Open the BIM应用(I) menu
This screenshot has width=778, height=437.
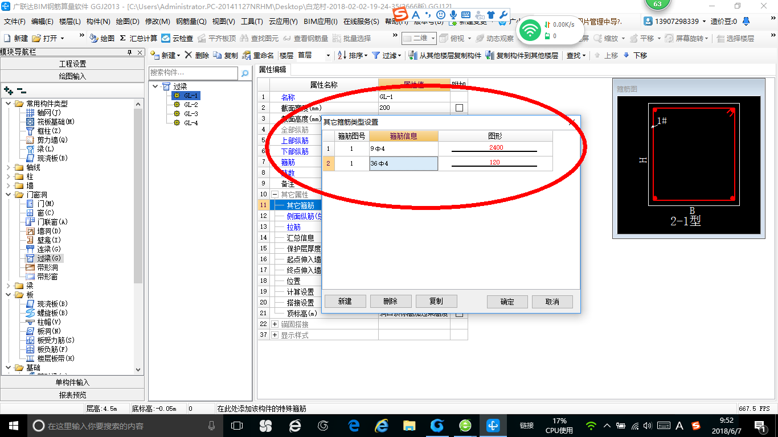(x=321, y=21)
